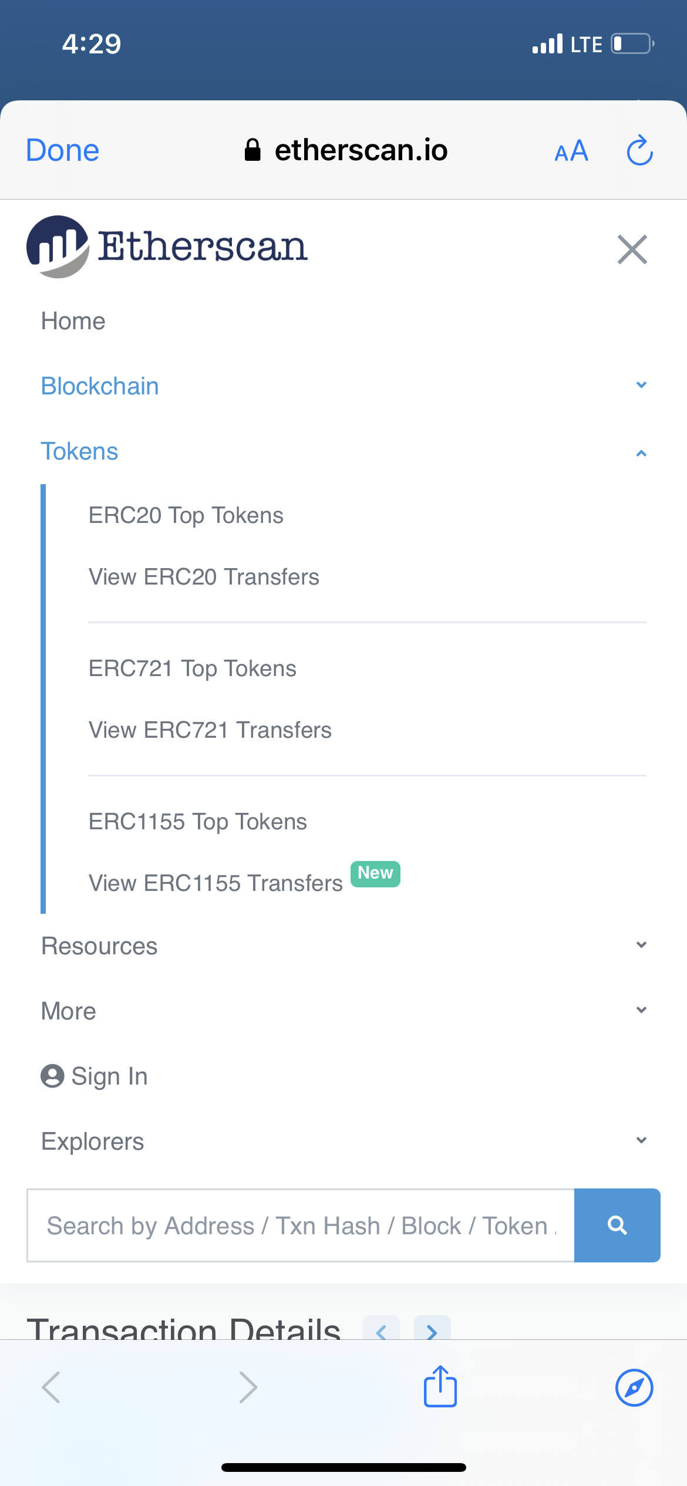Tap the search magnifier button
The image size is (687, 1486).
point(617,1226)
